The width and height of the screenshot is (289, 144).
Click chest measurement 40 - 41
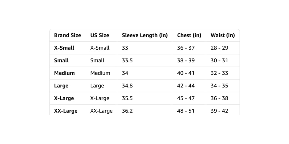click(185, 73)
